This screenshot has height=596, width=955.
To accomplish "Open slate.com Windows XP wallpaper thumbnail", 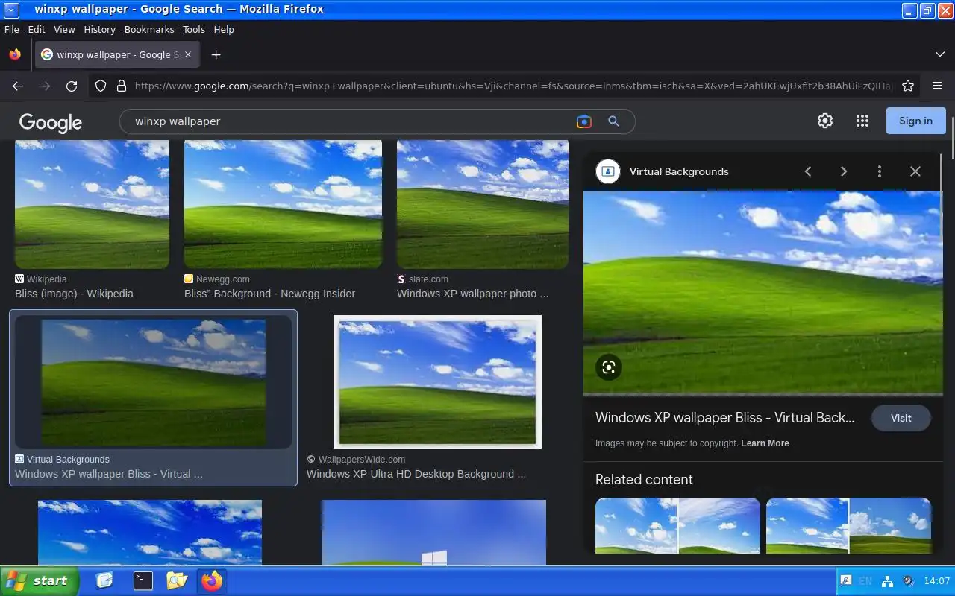I will [483, 204].
